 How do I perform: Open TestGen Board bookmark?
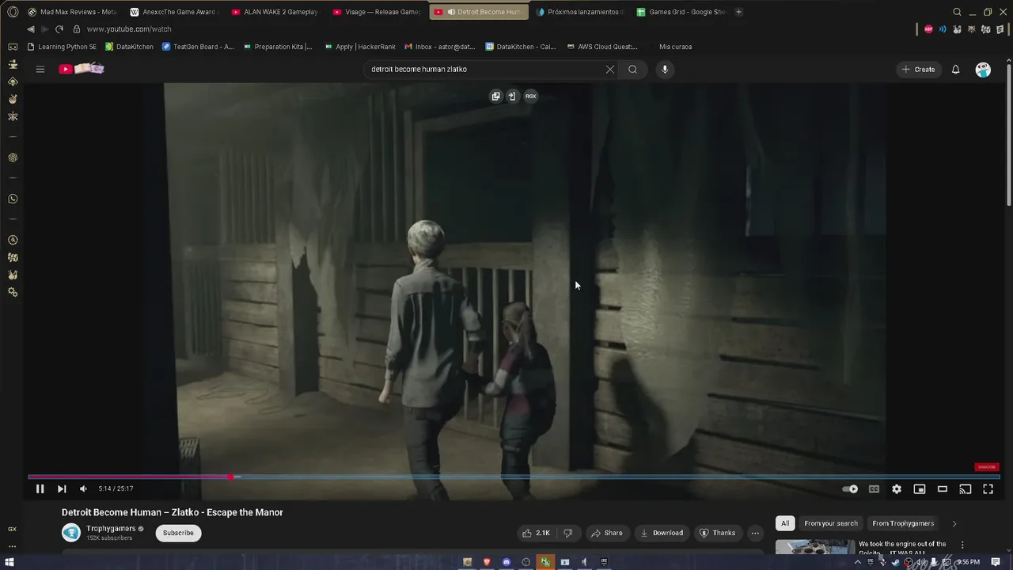click(198, 47)
